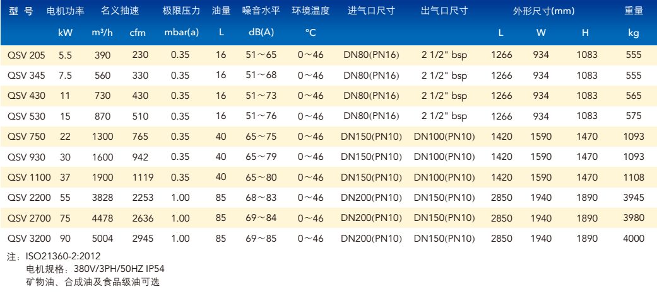Click the 环境温度 column header
Viewport: 657px width, 299px height.
tap(311, 11)
